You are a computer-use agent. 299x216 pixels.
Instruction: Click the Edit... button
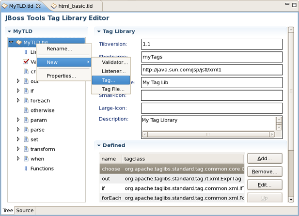pyautogui.click(x=265, y=185)
